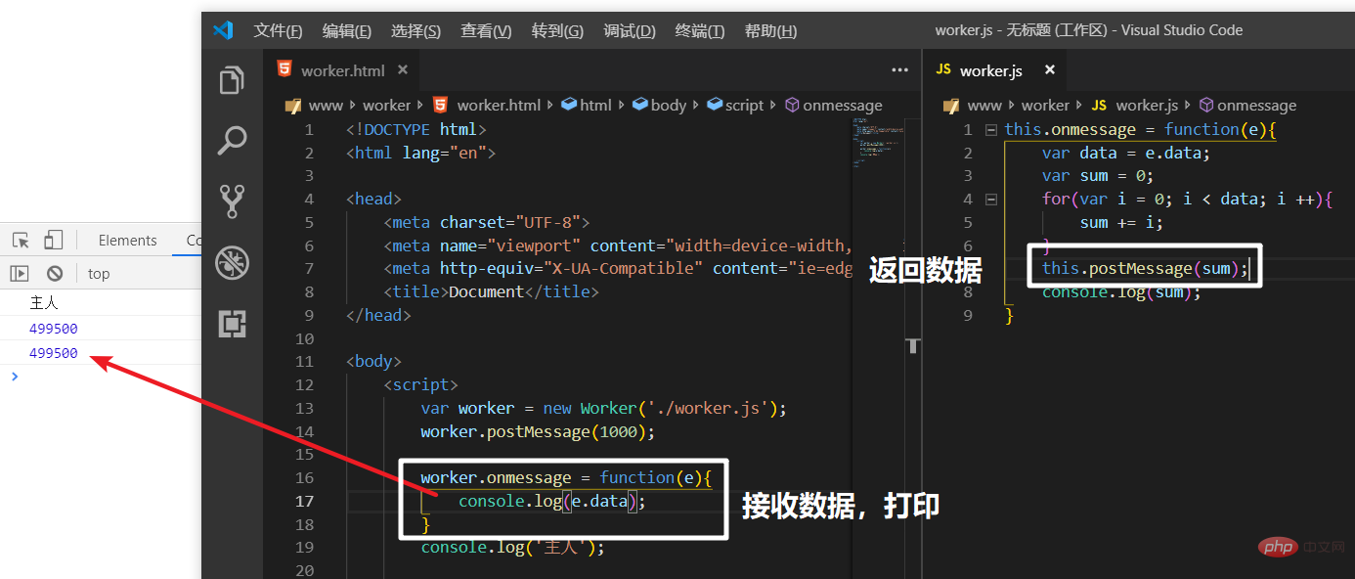Open the 终端(T) menu
The height and width of the screenshot is (579, 1355).
(x=700, y=30)
